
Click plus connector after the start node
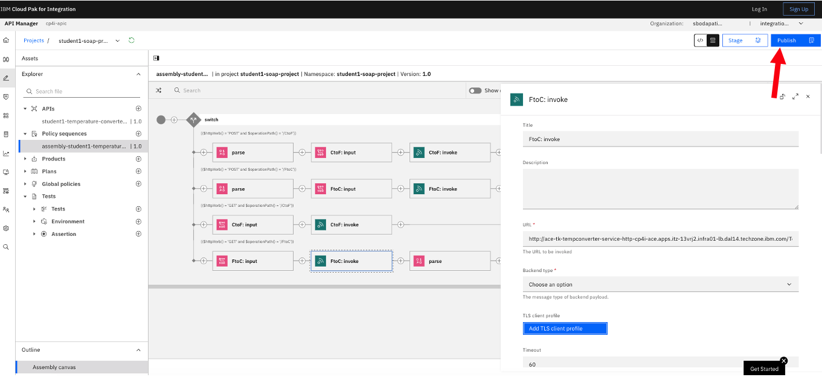point(175,119)
